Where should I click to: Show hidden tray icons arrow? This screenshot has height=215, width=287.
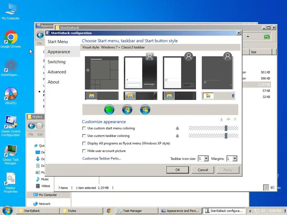point(250,211)
